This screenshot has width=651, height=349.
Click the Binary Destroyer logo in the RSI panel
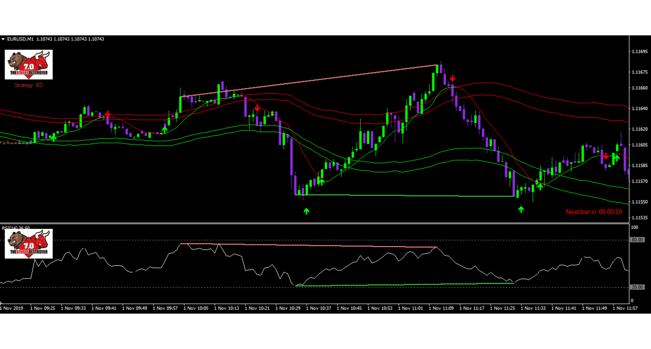pyautogui.click(x=29, y=244)
